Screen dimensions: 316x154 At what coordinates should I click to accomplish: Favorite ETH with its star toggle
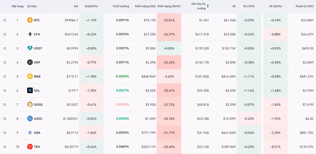pos(5,34)
